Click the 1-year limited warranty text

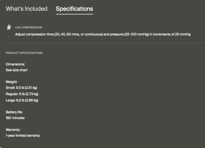pyautogui.click(x=23, y=136)
